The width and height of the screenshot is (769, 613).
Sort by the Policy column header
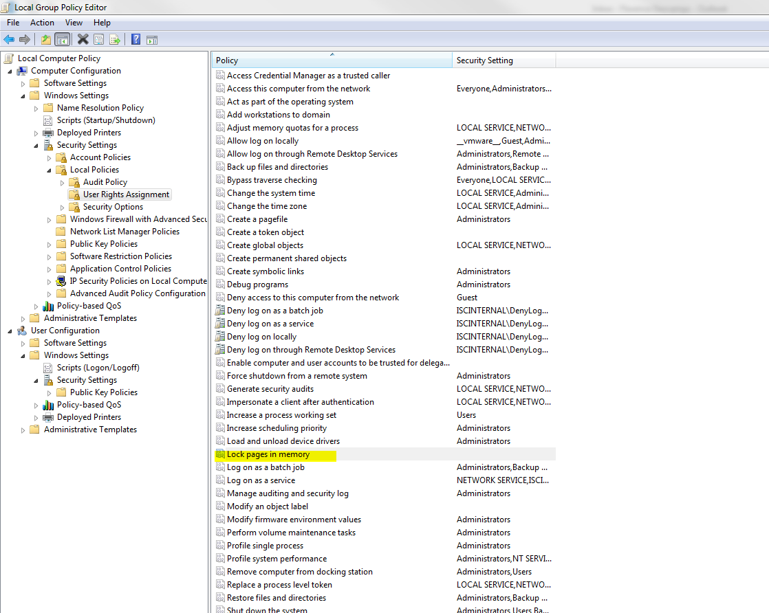[x=332, y=60]
